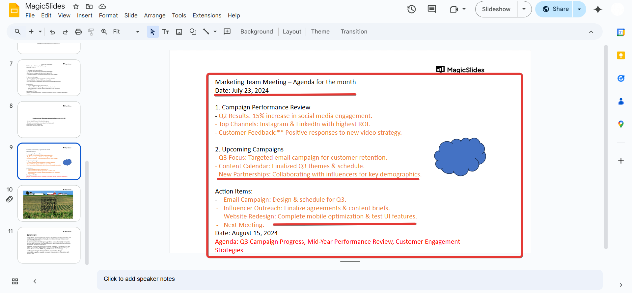This screenshot has width=632, height=293.
Task: Check the cloud document status icon
Action: (x=102, y=6)
